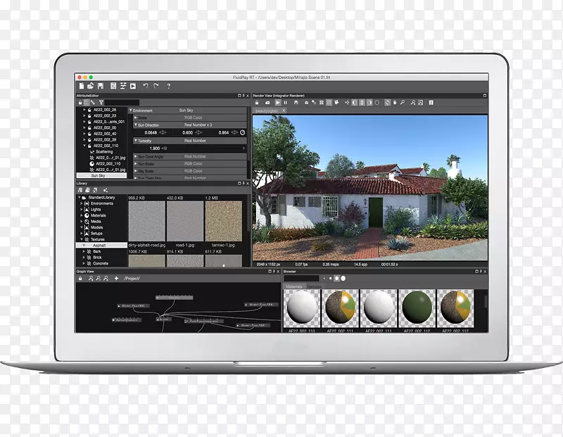Expand the Scale attribute row
The image size is (563, 437).
(x=136, y=118)
